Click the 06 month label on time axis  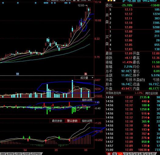pyautogui.click(x=86, y=150)
